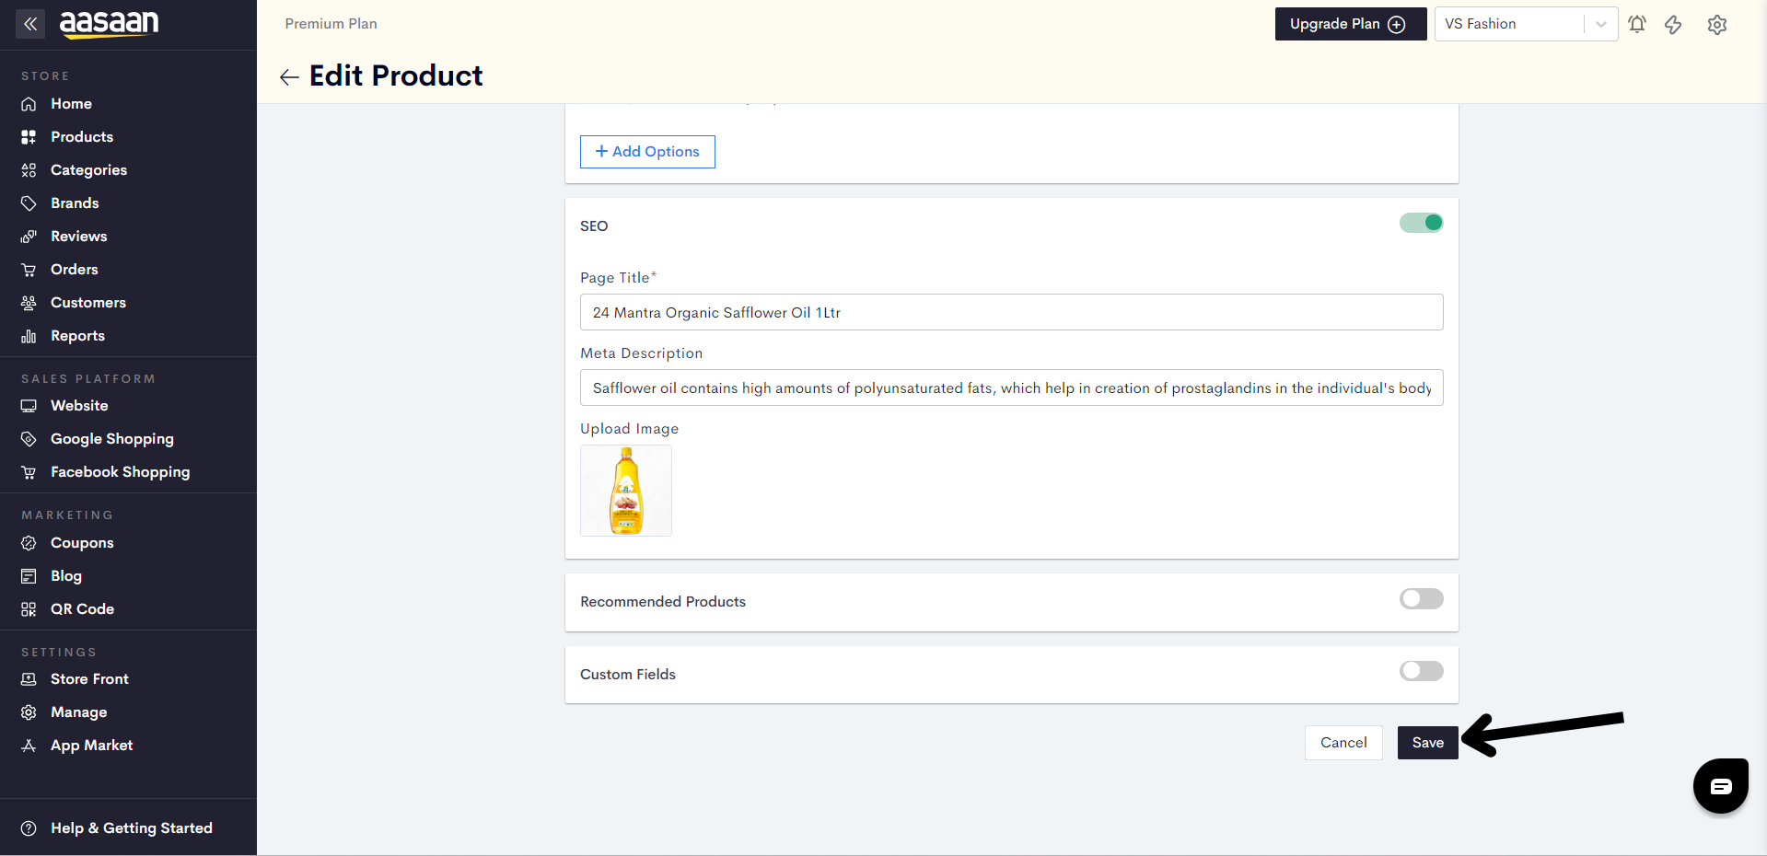Click the Products grid icon
Viewport: 1767px width, 856px height.
[29, 137]
